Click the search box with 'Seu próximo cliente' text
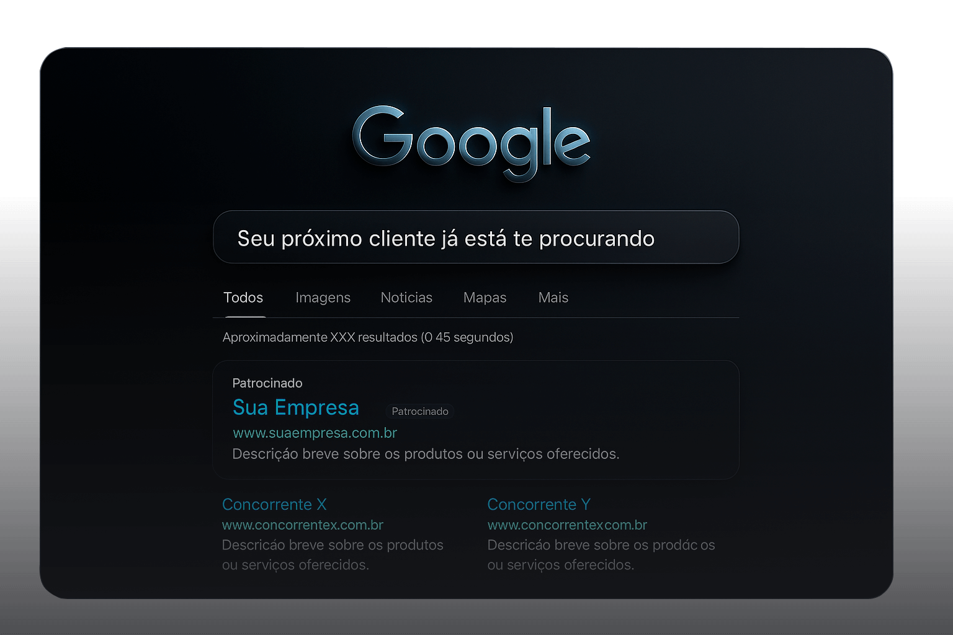The width and height of the screenshot is (953, 635). click(x=475, y=238)
